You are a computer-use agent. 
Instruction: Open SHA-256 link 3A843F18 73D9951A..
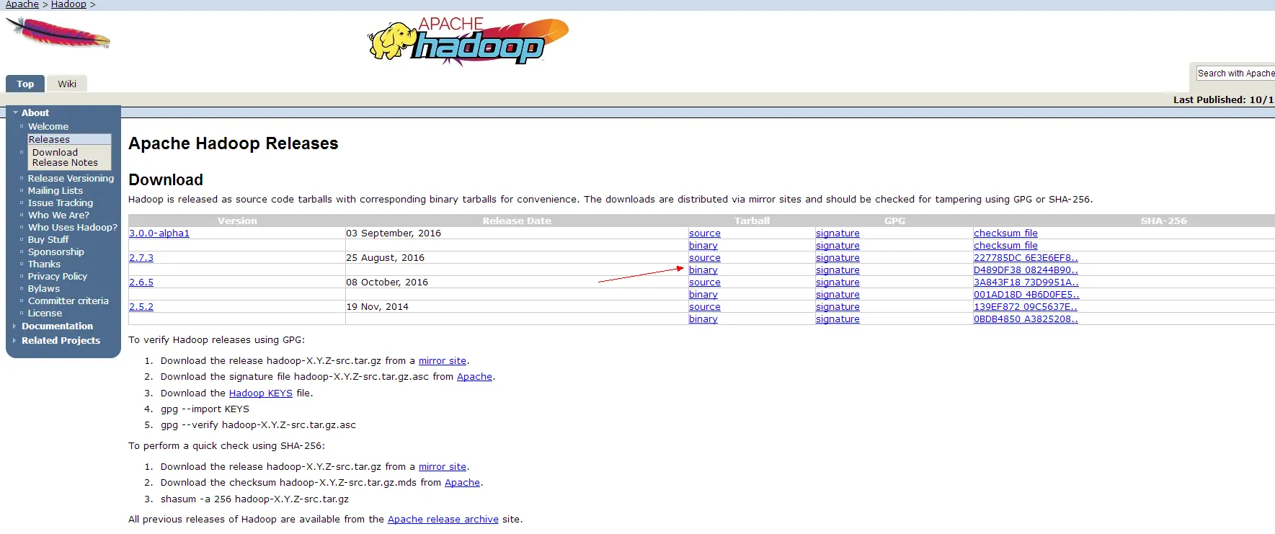pyautogui.click(x=1026, y=282)
